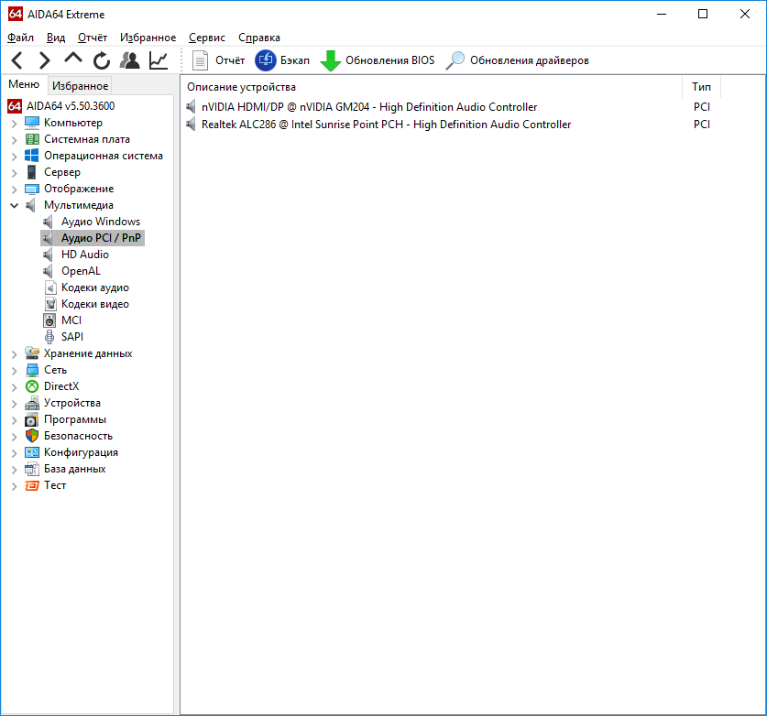Screen dimensions: 767x716
Task: Expand the Тест tree node
Action: [x=14, y=486]
